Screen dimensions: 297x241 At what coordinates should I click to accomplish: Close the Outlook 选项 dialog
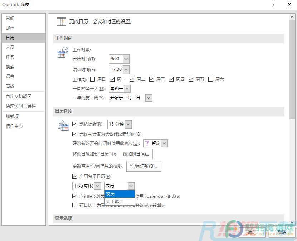click(x=289, y=4)
